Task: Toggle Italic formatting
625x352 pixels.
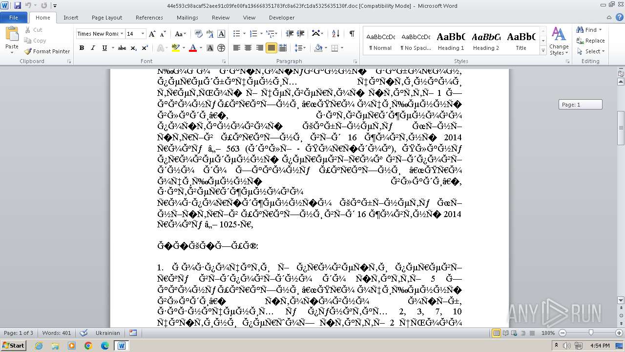Action: 93,48
